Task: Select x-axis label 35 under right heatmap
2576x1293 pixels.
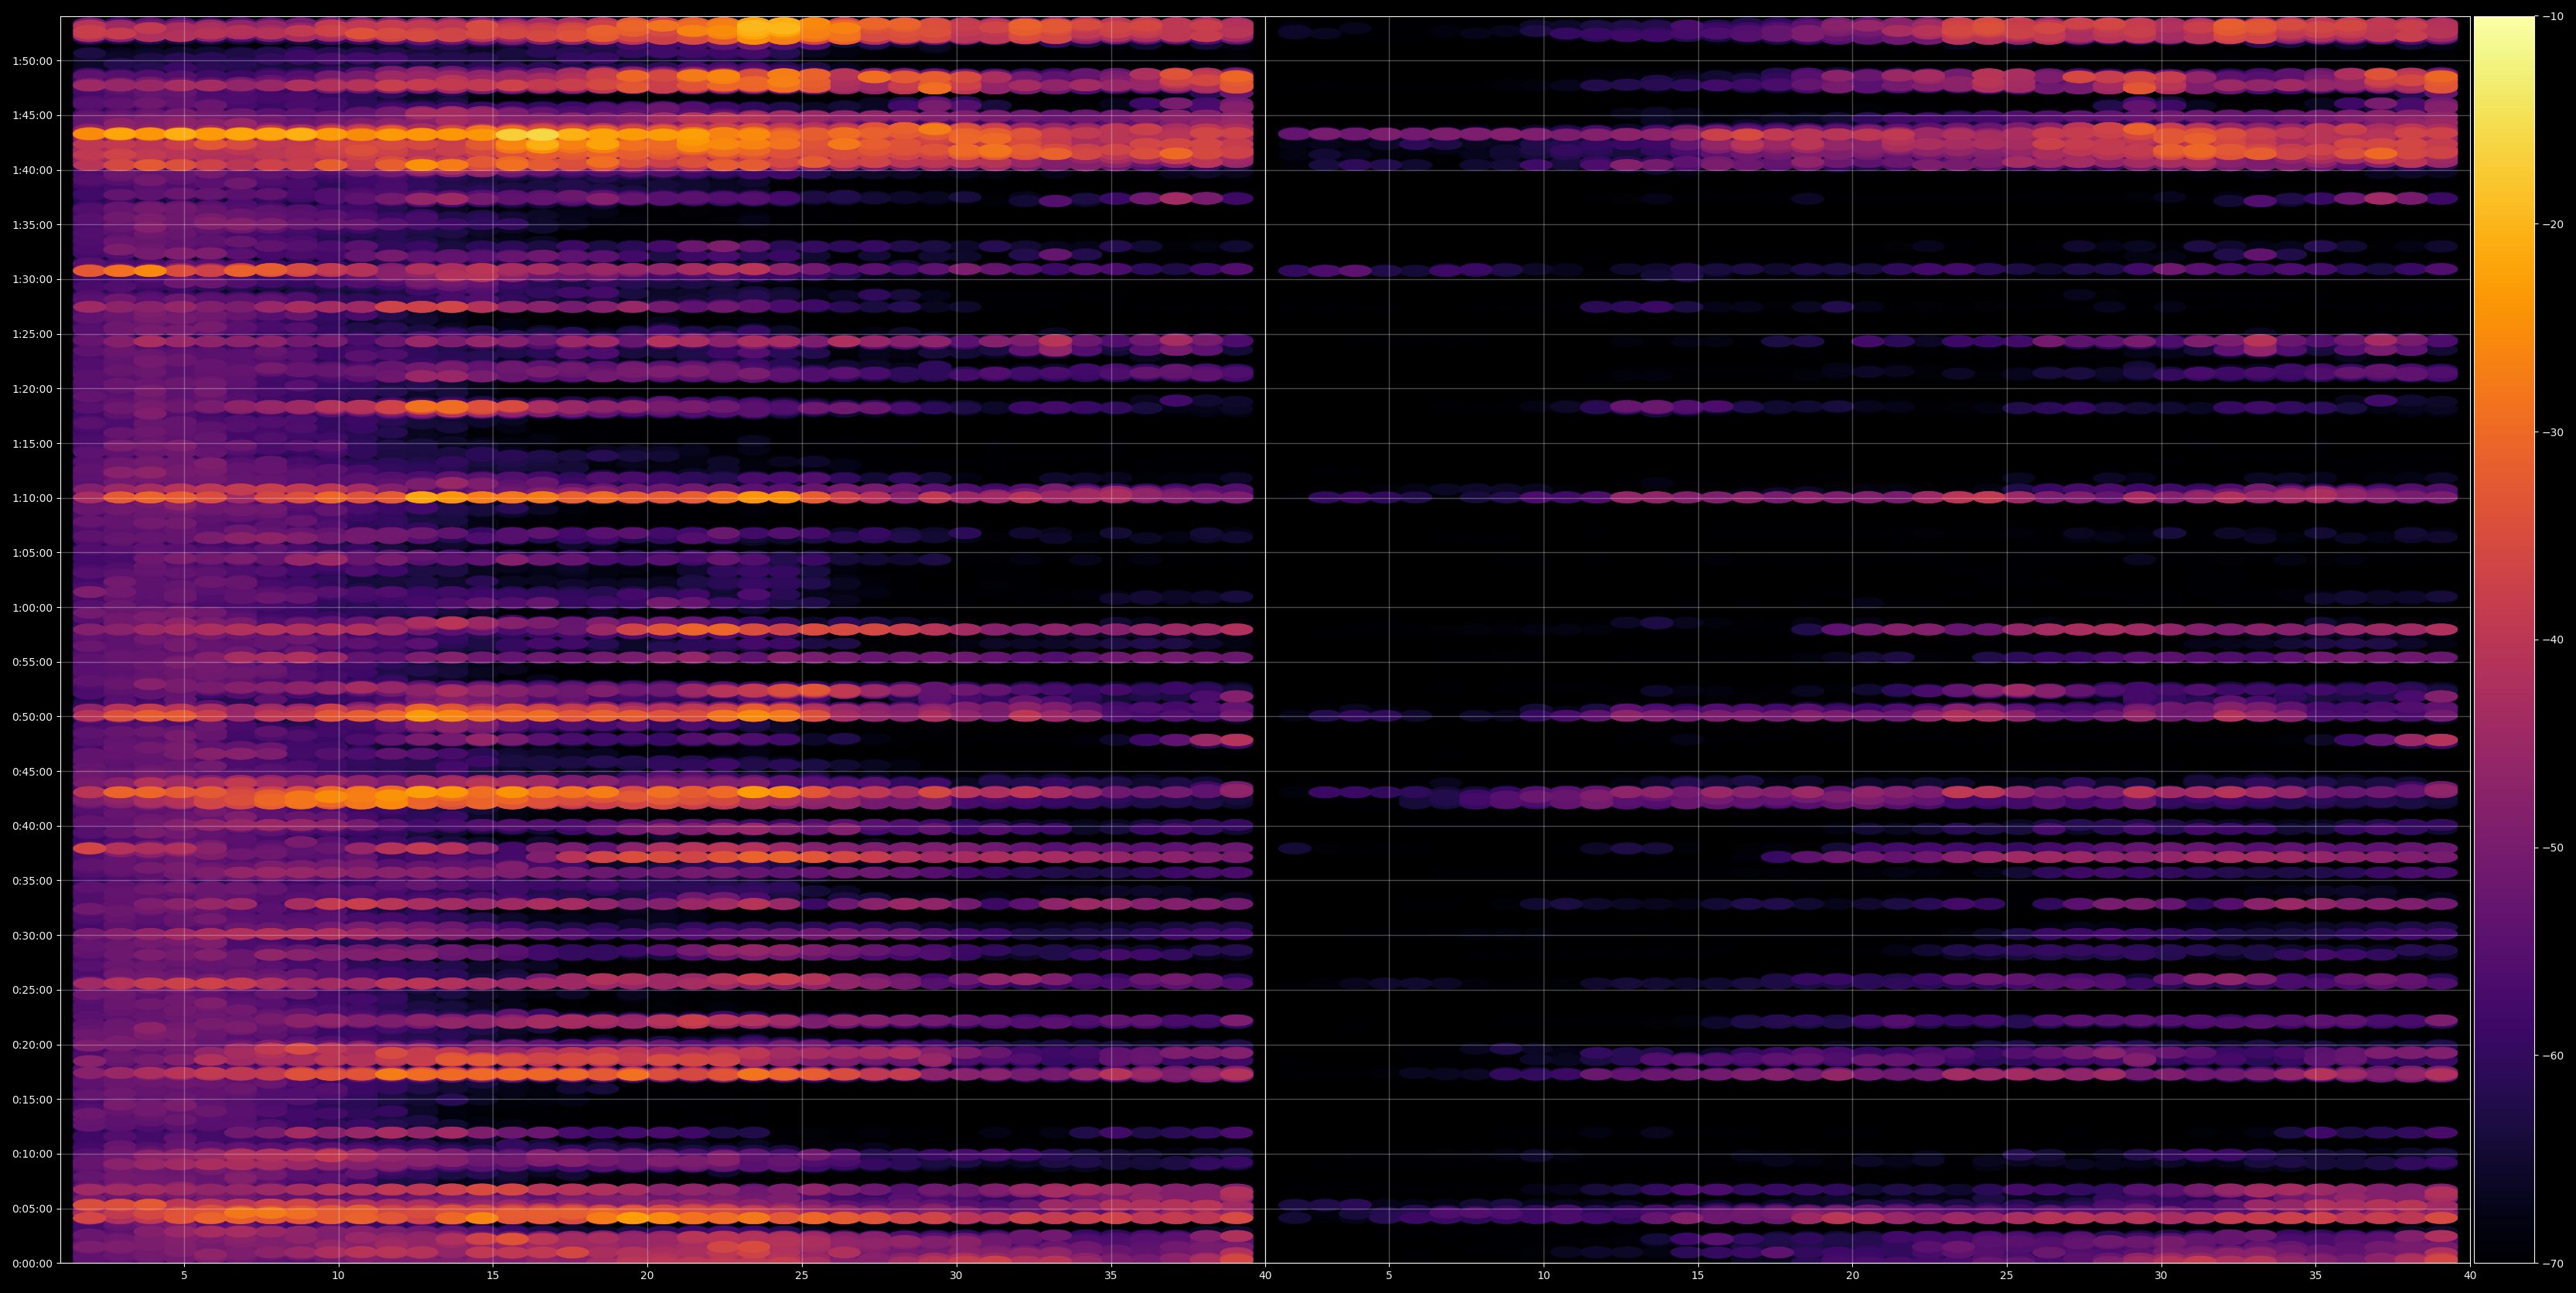Action: 2315,1275
